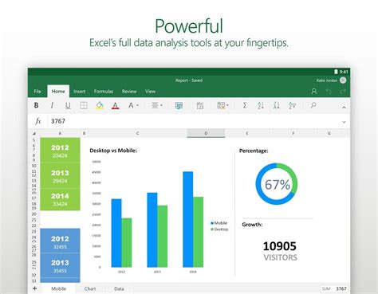Toggle Italic formatting
The image size is (378, 294).
[x=52, y=105]
